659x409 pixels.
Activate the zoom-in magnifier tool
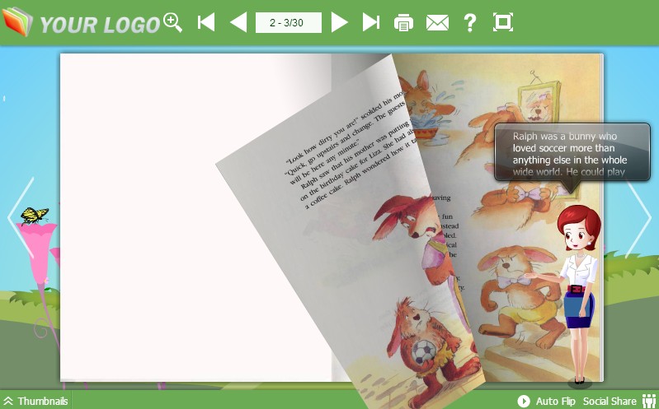[172, 22]
